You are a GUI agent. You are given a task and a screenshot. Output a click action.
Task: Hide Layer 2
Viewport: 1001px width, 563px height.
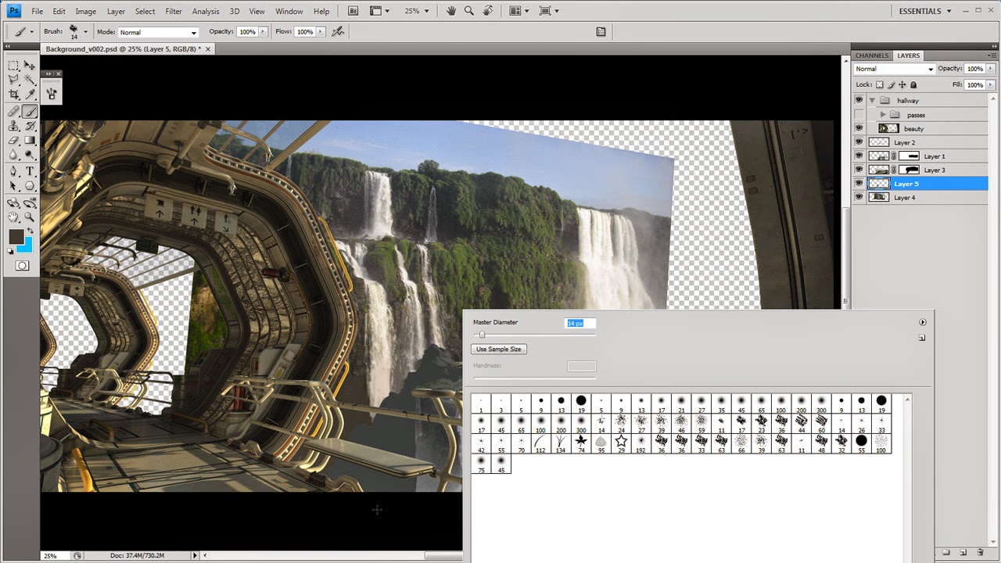pyautogui.click(x=859, y=142)
